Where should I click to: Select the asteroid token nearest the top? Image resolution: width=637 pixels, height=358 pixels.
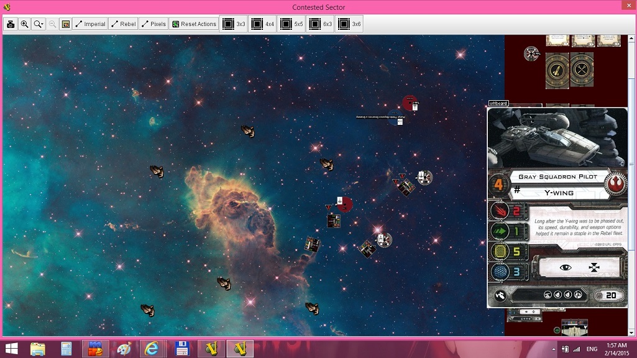tap(248, 131)
